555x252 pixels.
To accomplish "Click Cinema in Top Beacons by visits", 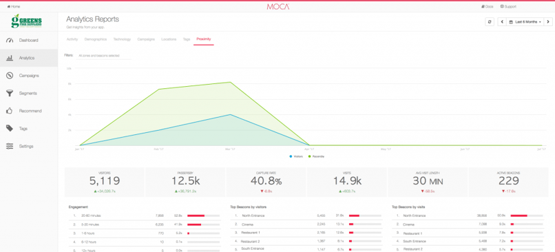I will [x=409, y=224].
